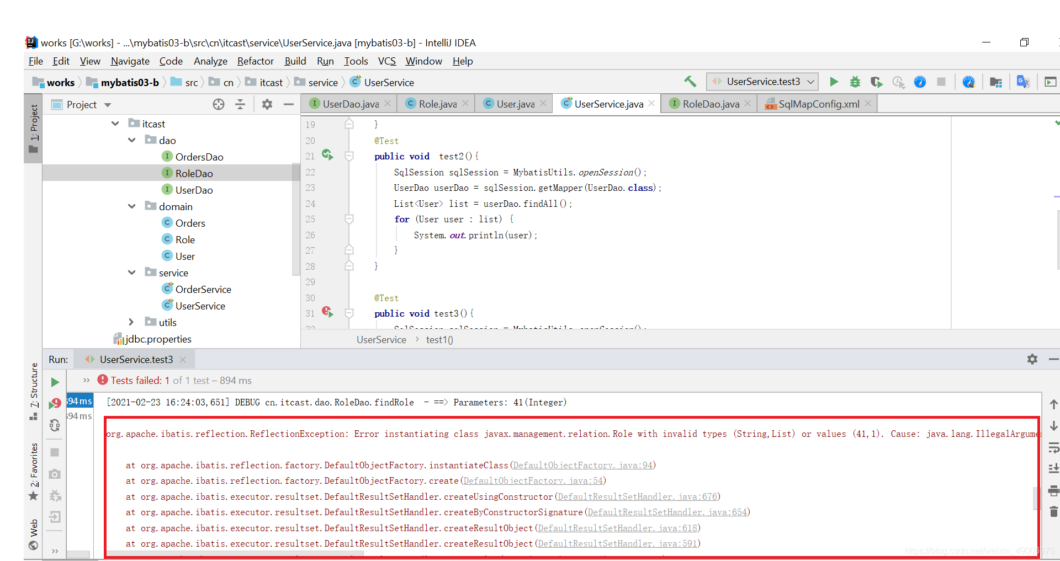The height and width of the screenshot is (561, 1060).
Task: Jump up the stack trace with the up arrow
Action: point(1053,404)
